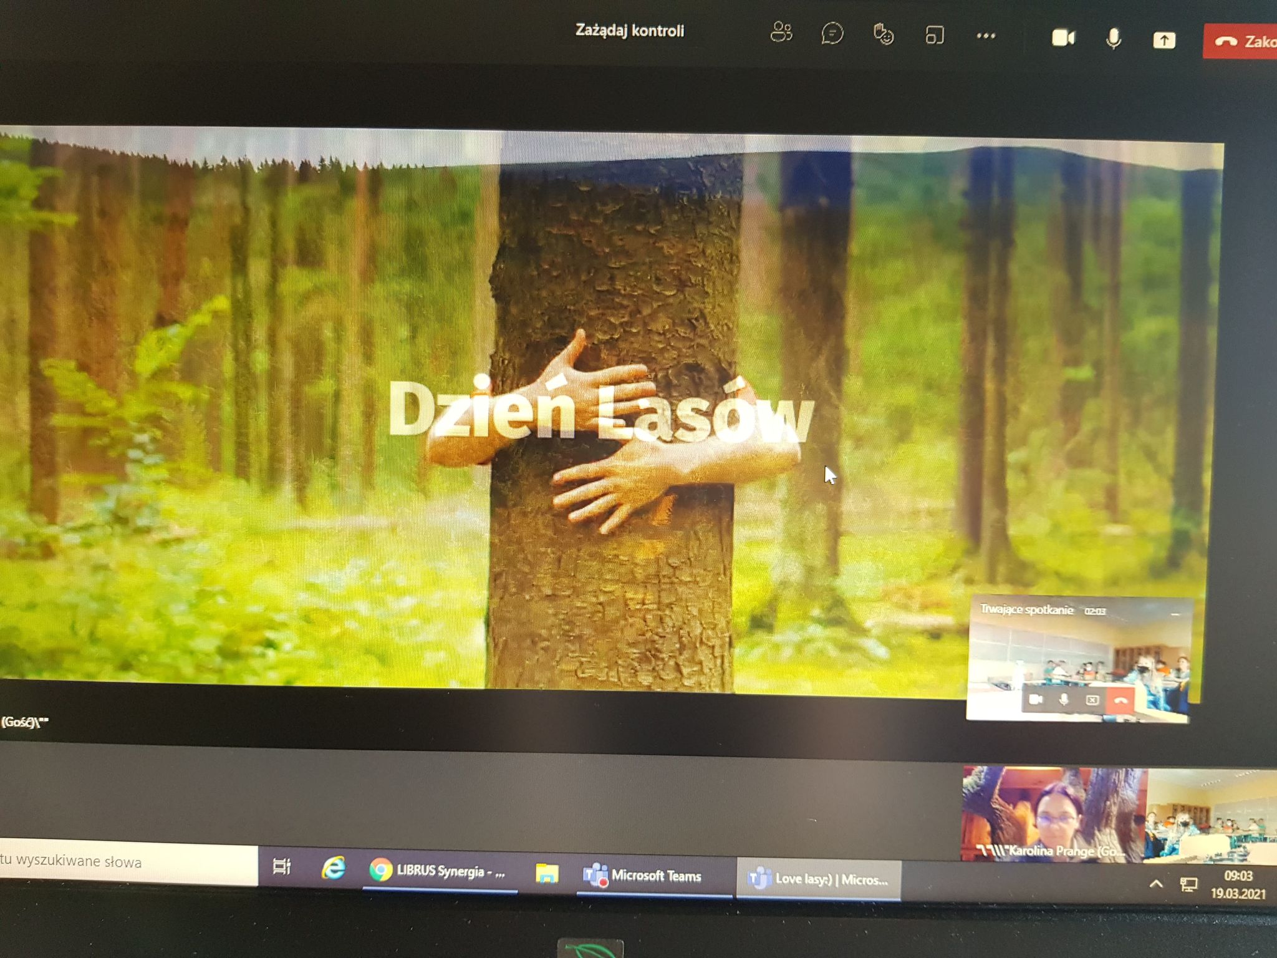This screenshot has height=958, width=1277.
Task: Switch to Love lasy:) Teams window
Action: tap(819, 879)
